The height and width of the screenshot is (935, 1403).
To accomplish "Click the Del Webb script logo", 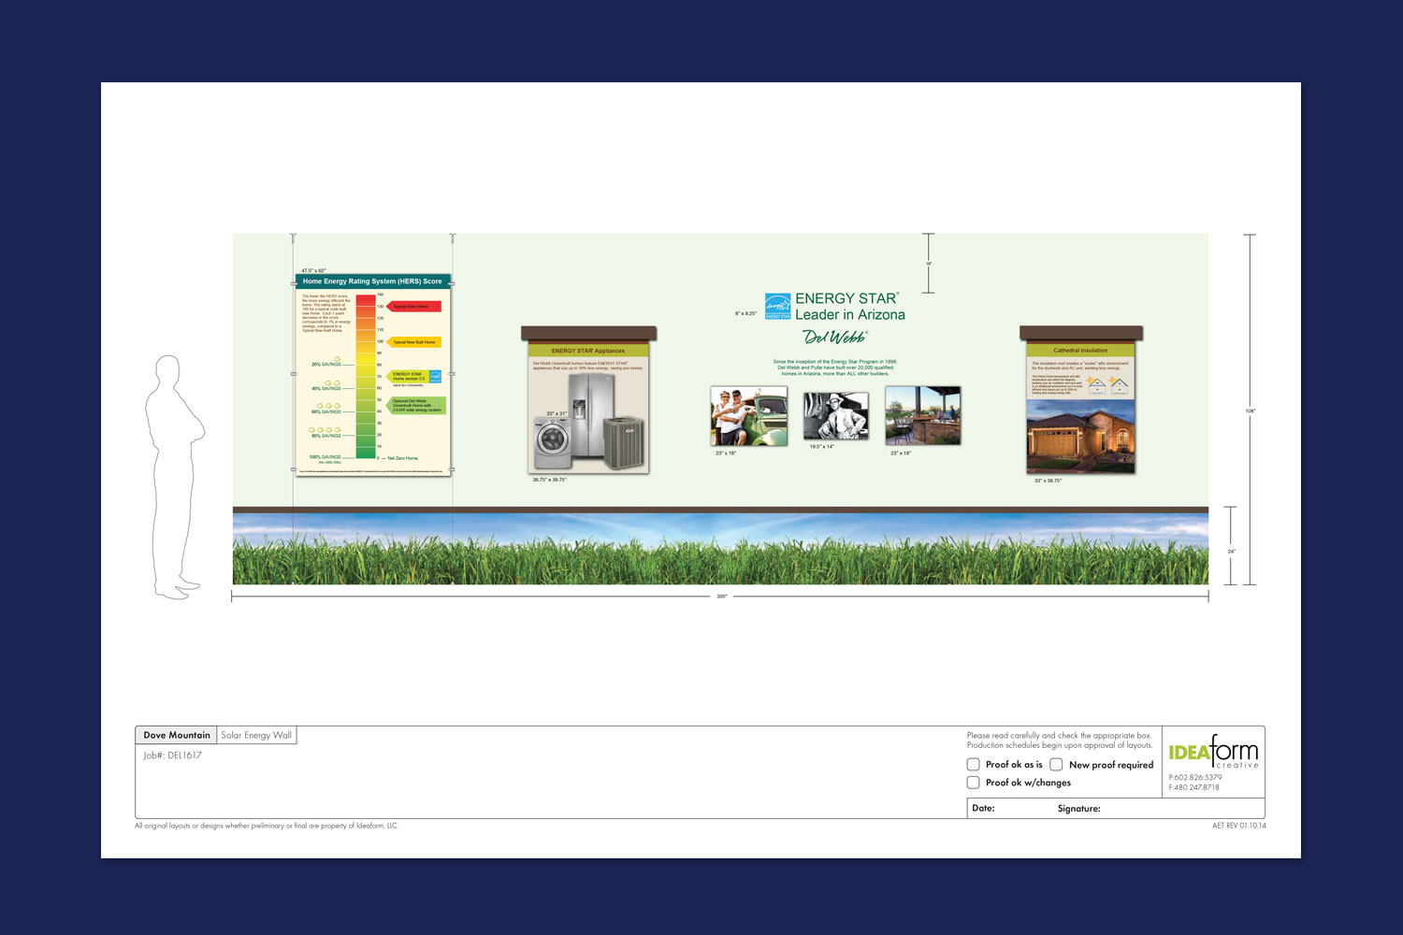I will pyautogui.click(x=834, y=337).
